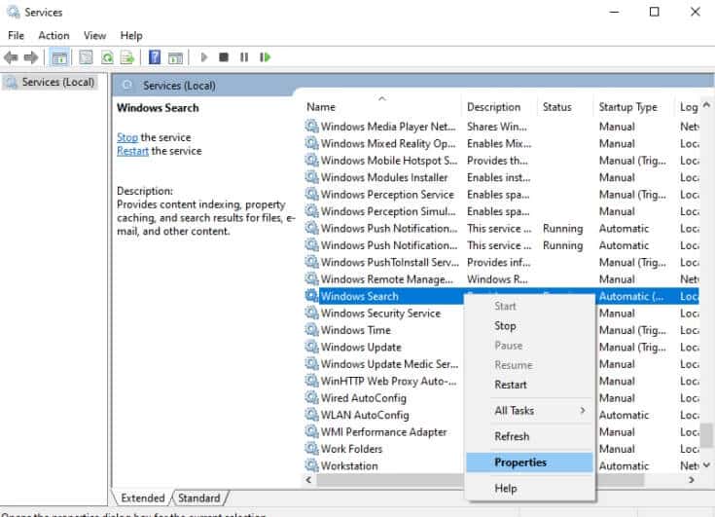Minimize the Services window

point(614,13)
